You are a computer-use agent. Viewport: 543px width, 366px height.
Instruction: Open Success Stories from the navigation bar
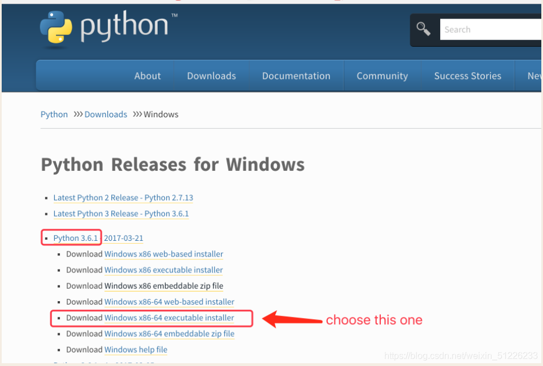(467, 76)
